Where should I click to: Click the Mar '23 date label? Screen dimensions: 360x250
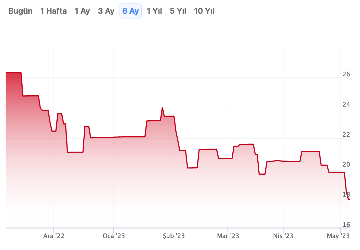[x=228, y=236]
